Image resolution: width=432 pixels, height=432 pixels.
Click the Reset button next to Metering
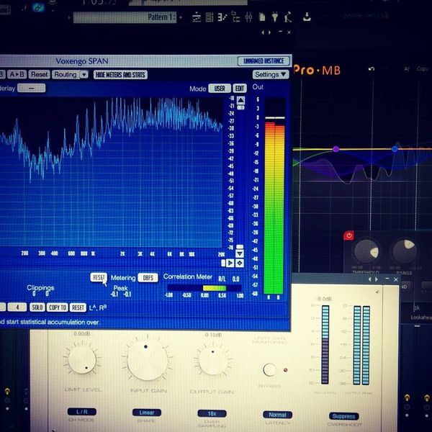point(99,277)
